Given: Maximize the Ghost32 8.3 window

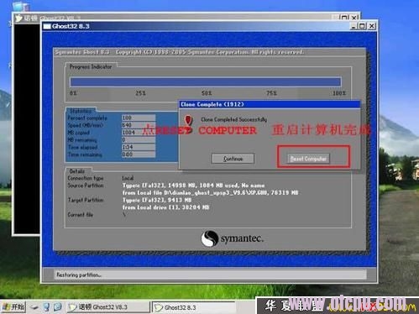Looking at the screenshot, I should click(362, 26).
